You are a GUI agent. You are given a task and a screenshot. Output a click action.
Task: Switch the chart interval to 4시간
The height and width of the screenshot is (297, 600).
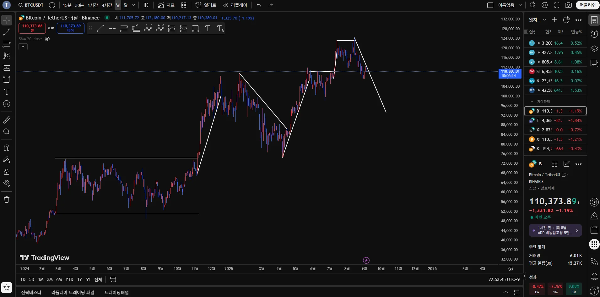coord(107,5)
